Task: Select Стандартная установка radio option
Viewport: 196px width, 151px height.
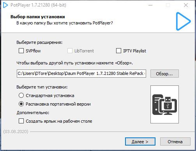Action: (x=21, y=95)
